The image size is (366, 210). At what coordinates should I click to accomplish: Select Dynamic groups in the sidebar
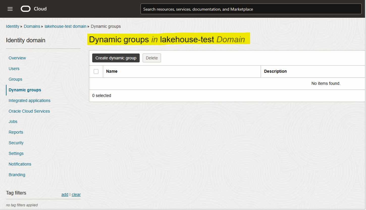coord(25,90)
